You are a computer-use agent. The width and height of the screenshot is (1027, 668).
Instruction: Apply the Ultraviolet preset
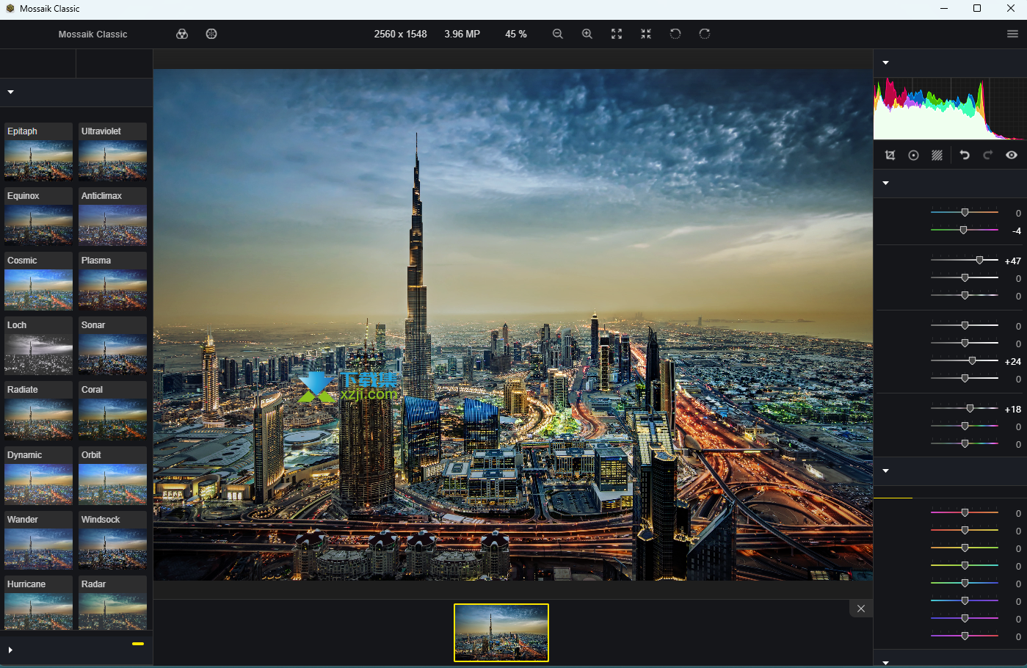point(112,152)
